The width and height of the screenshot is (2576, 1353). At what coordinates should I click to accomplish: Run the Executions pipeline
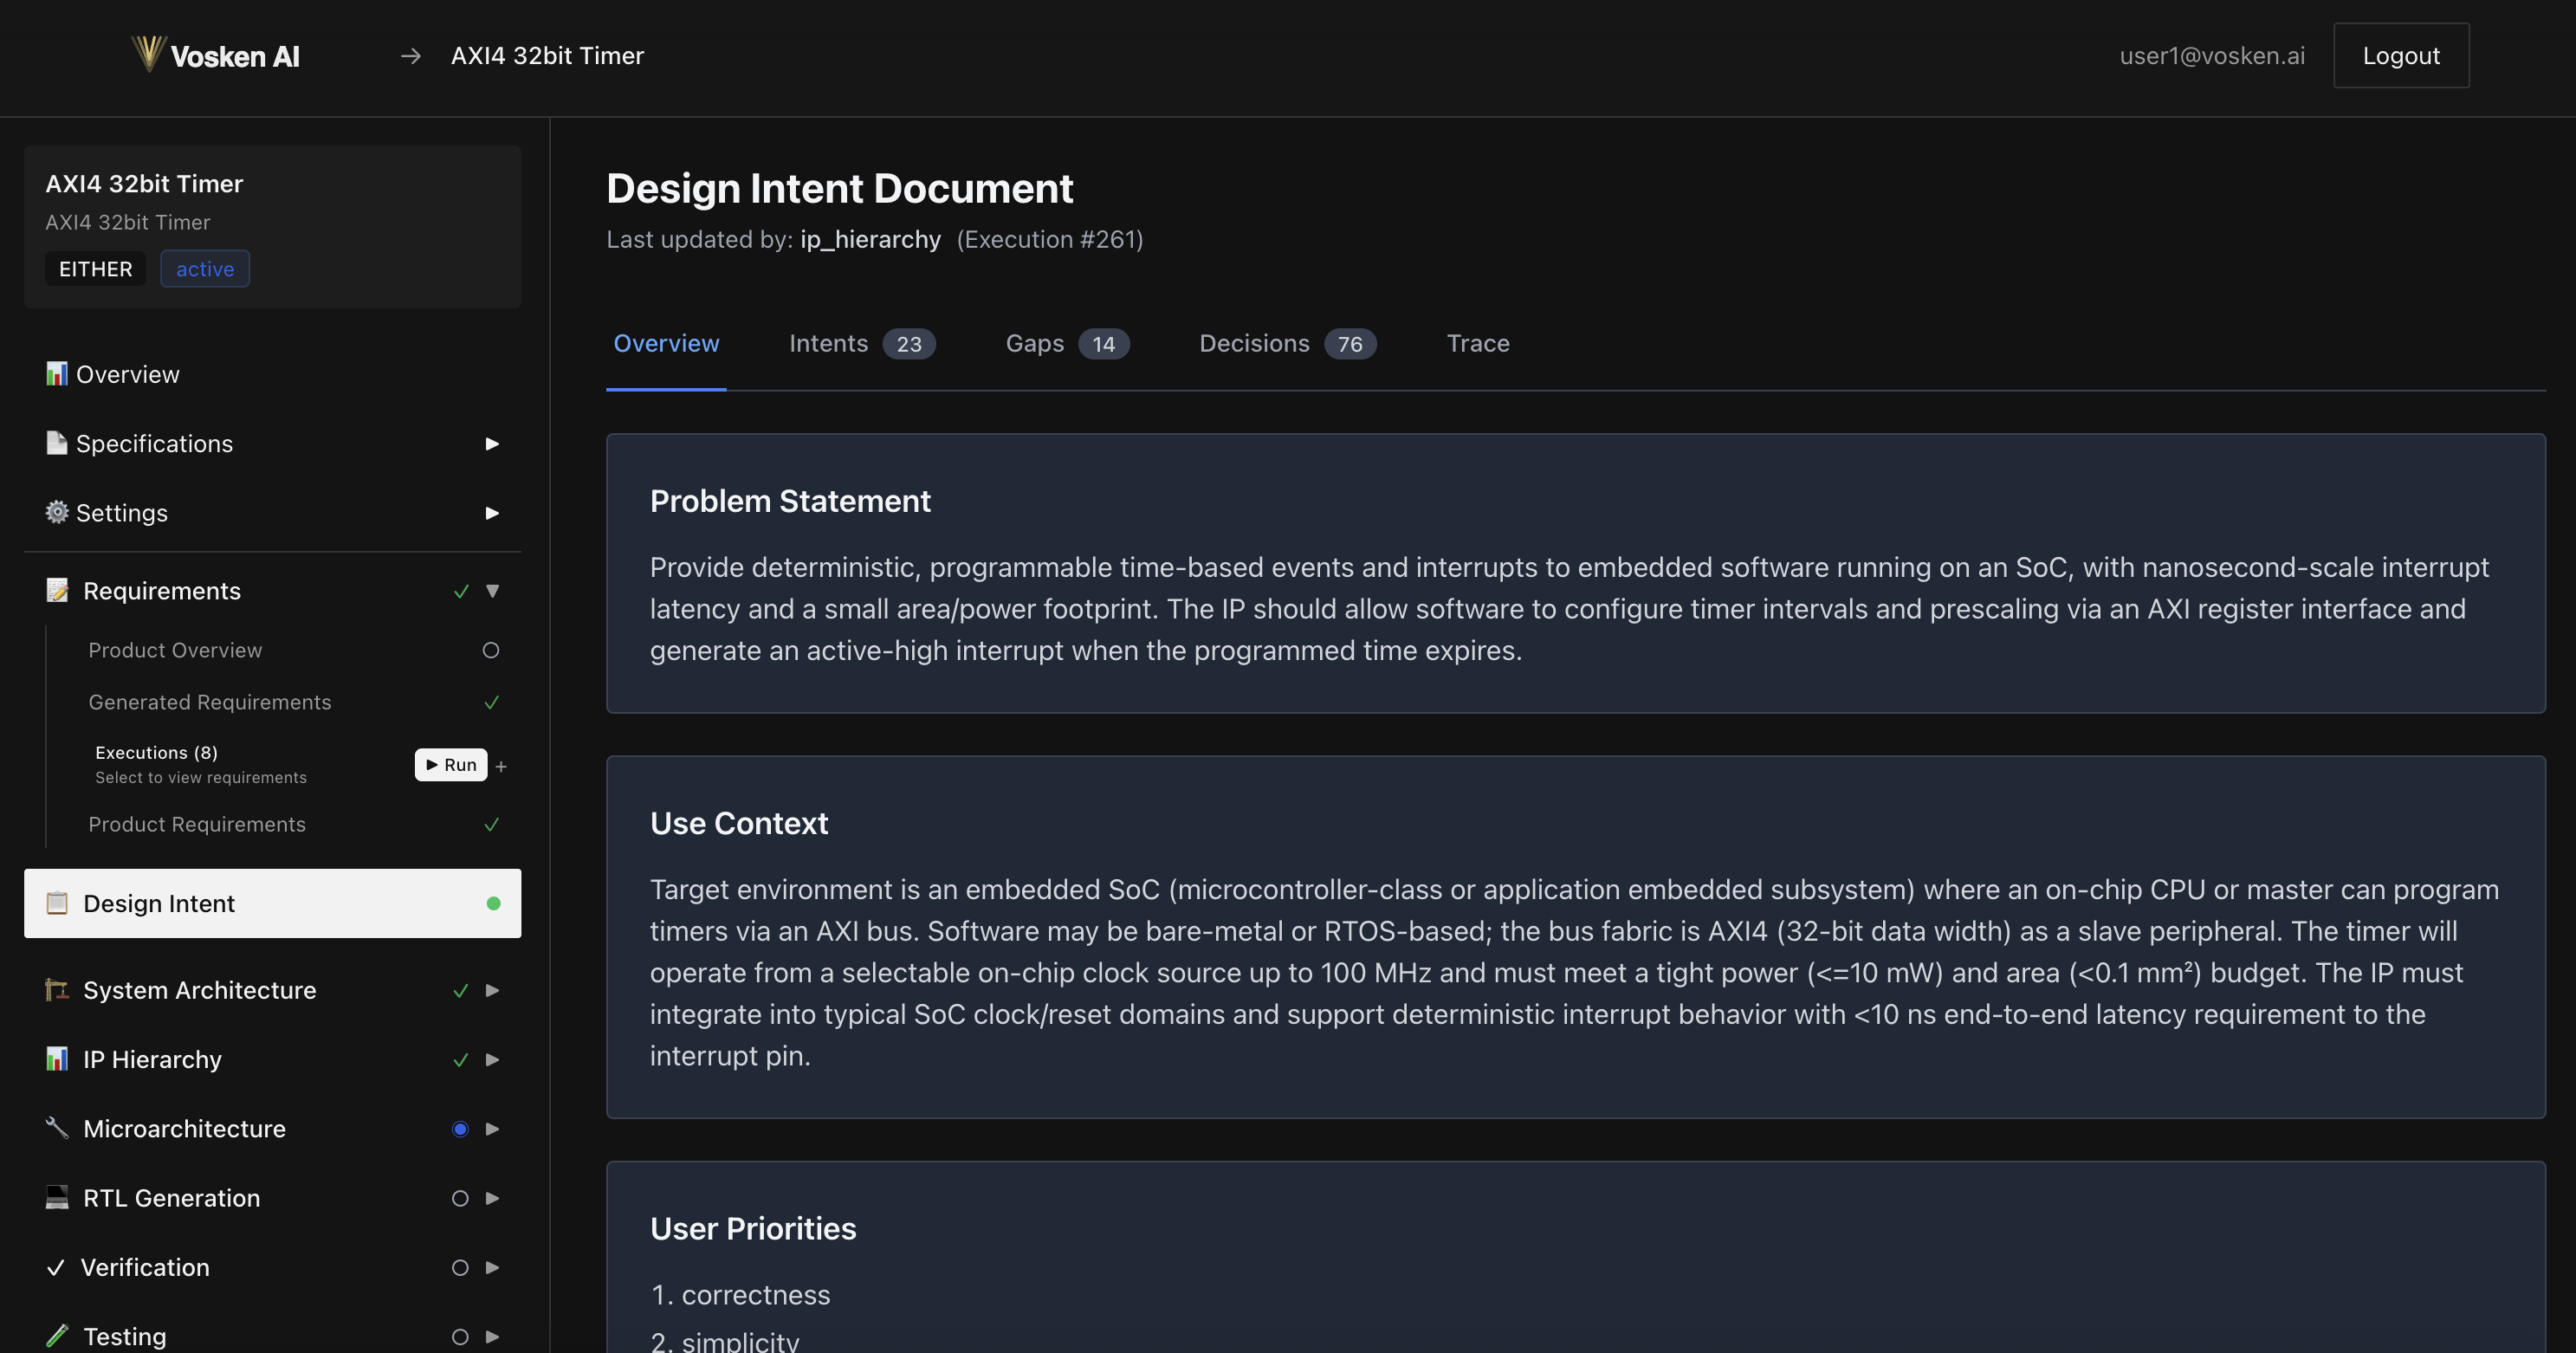pos(450,765)
